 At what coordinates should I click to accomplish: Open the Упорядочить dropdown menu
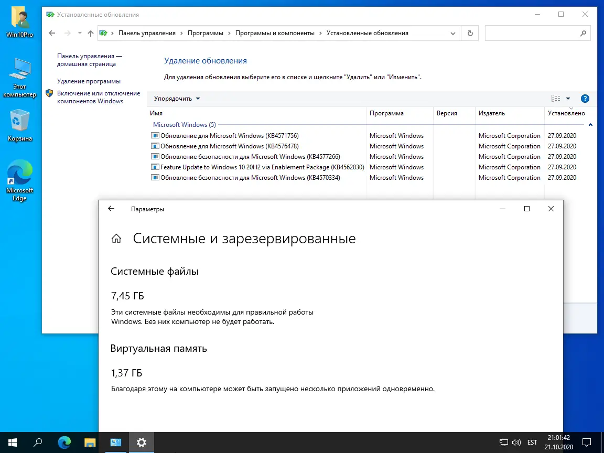(177, 99)
